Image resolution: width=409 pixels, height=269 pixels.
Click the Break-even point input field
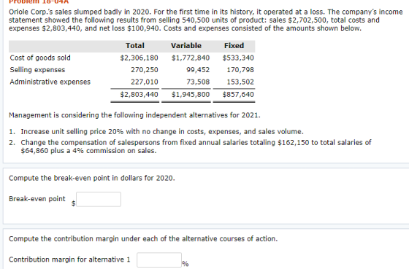[x=99, y=200]
